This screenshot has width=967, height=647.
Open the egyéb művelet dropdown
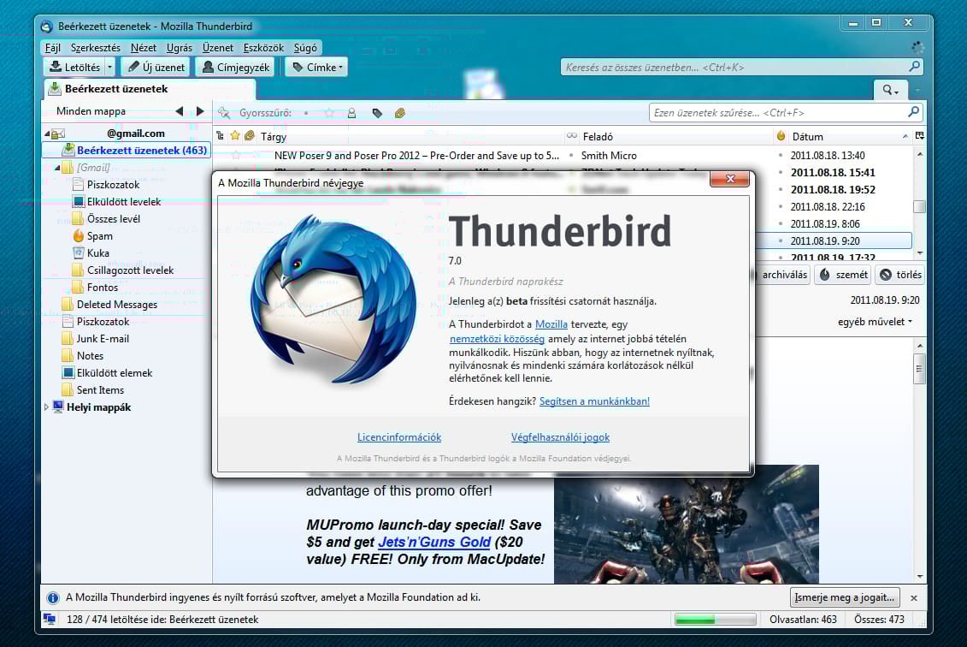(x=875, y=322)
